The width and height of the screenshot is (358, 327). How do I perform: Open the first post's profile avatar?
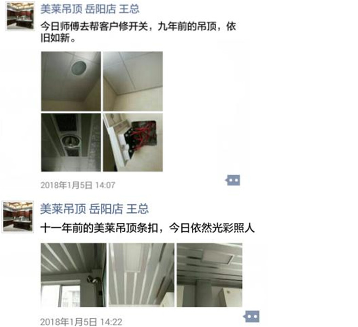[x=20, y=16]
